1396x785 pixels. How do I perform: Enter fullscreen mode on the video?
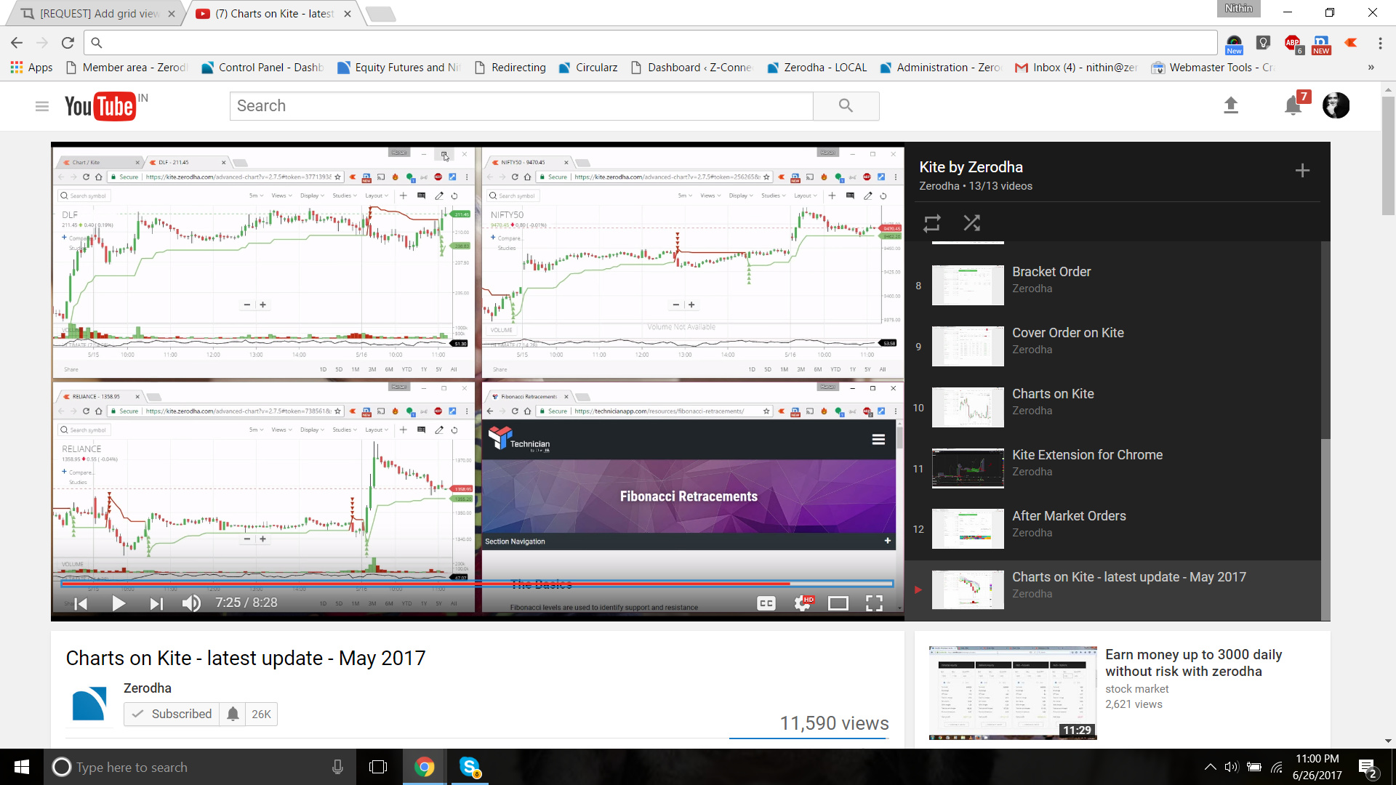874,603
